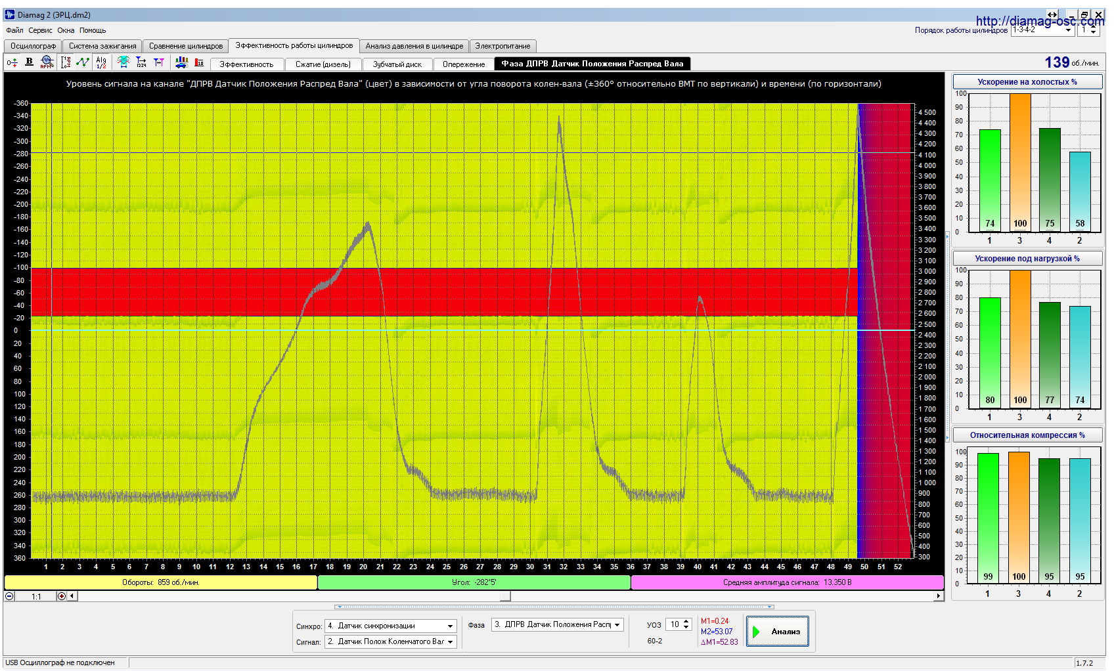Select Фаза ДПРВ Датчик Положения Распред Вала tab

(x=592, y=64)
